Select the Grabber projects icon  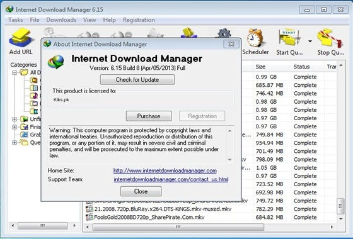pyautogui.click(x=24, y=135)
